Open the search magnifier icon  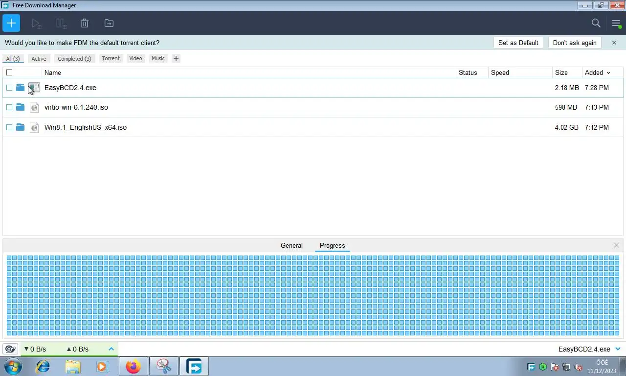click(x=596, y=23)
